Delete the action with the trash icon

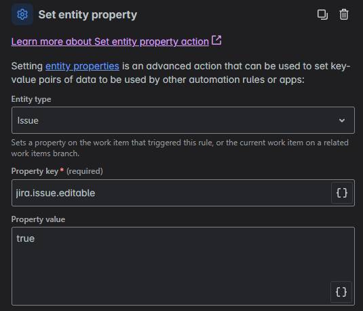(344, 15)
